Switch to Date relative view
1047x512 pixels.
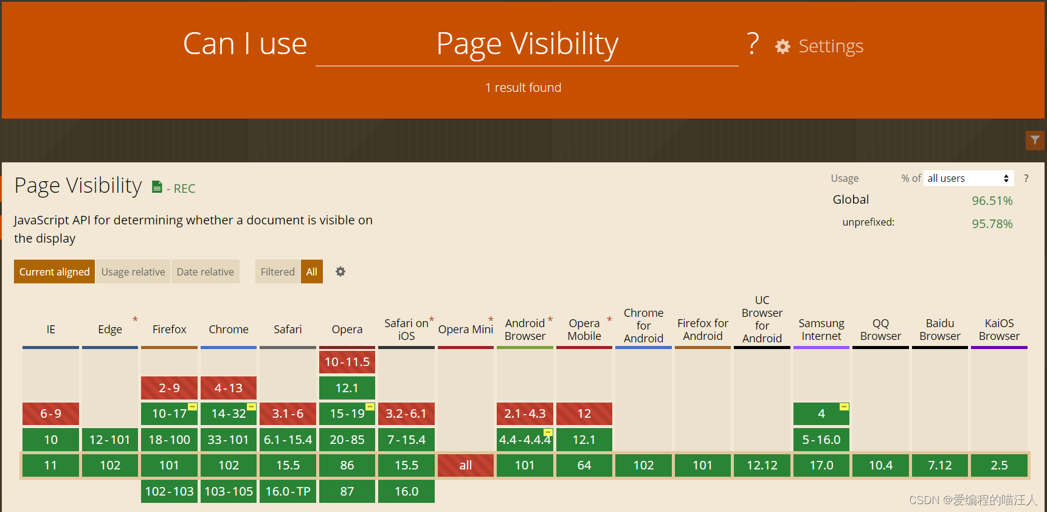pyautogui.click(x=206, y=272)
